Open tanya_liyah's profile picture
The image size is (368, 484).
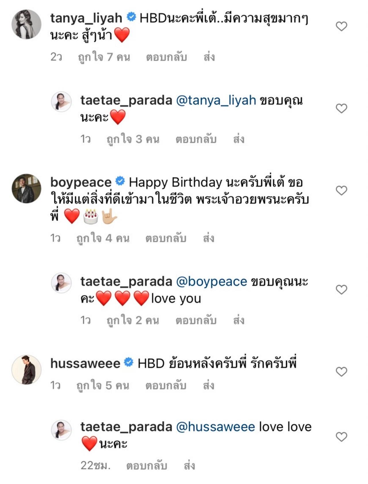[26, 24]
